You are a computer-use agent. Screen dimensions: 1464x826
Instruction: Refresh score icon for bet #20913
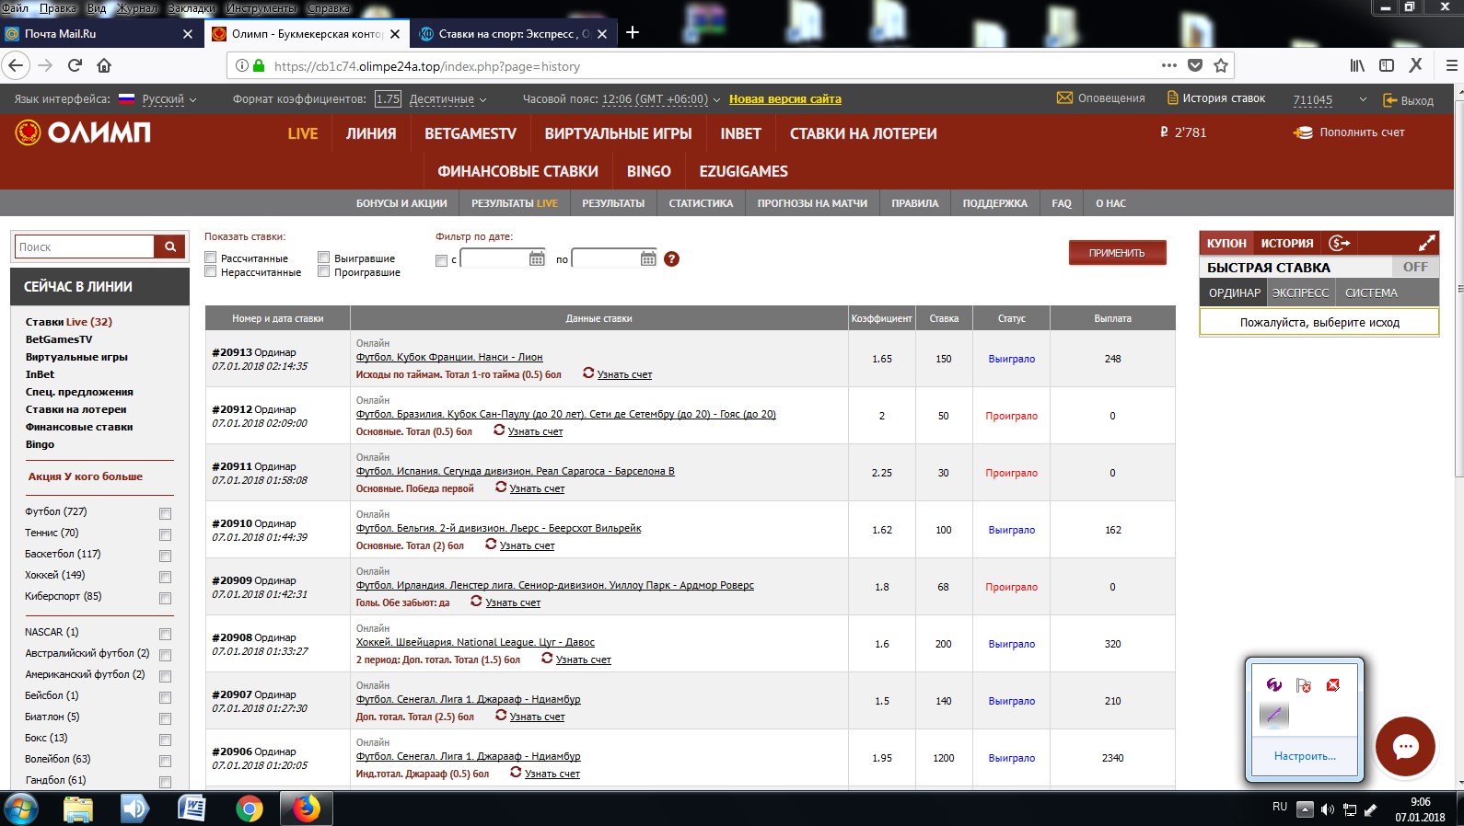coord(588,373)
